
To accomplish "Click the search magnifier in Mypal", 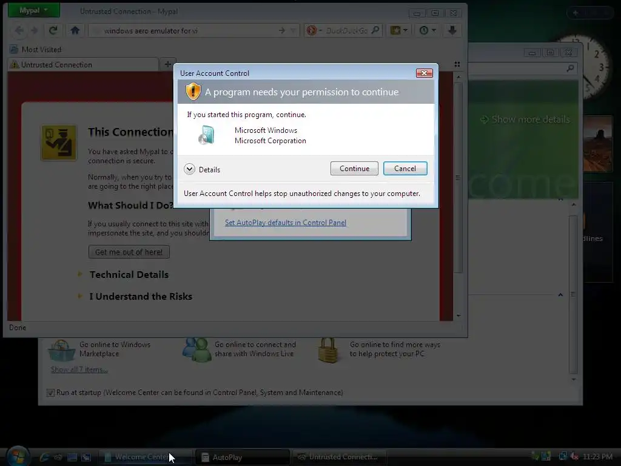I will coord(375,30).
